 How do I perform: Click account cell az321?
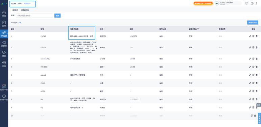tap(43, 91)
